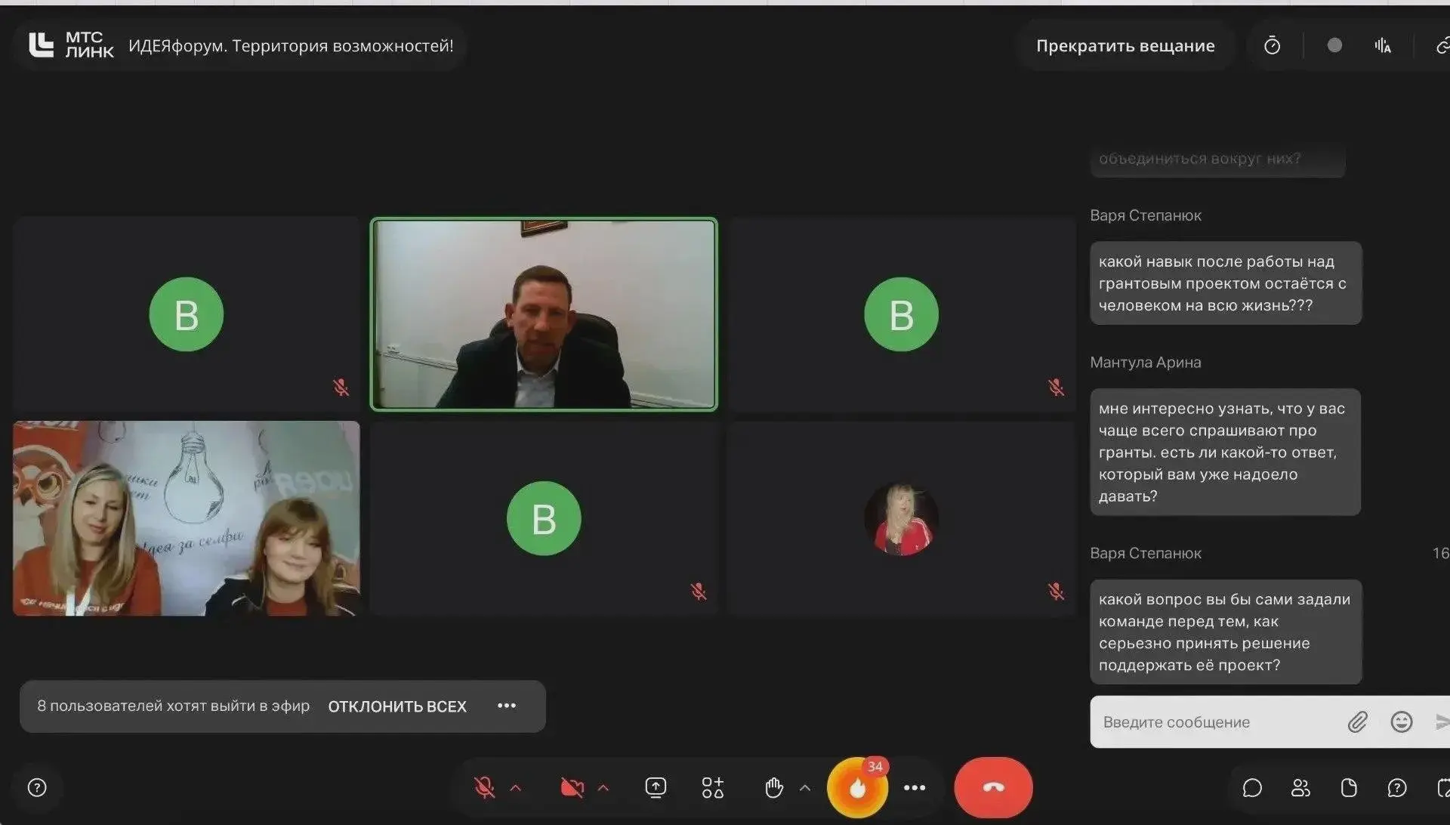Open the participants list icon
The image size is (1450, 825).
[x=1300, y=788]
